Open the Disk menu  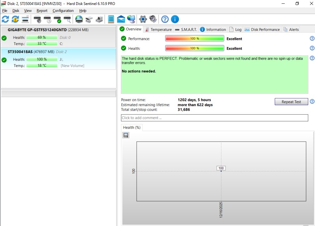(16, 11)
